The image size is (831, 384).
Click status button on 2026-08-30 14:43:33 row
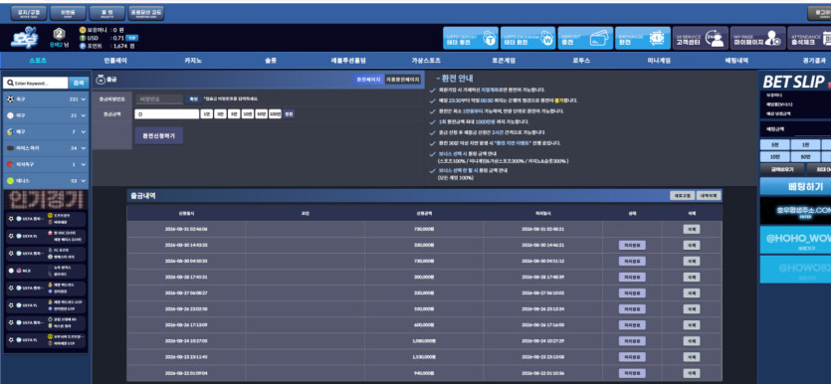[x=632, y=246]
